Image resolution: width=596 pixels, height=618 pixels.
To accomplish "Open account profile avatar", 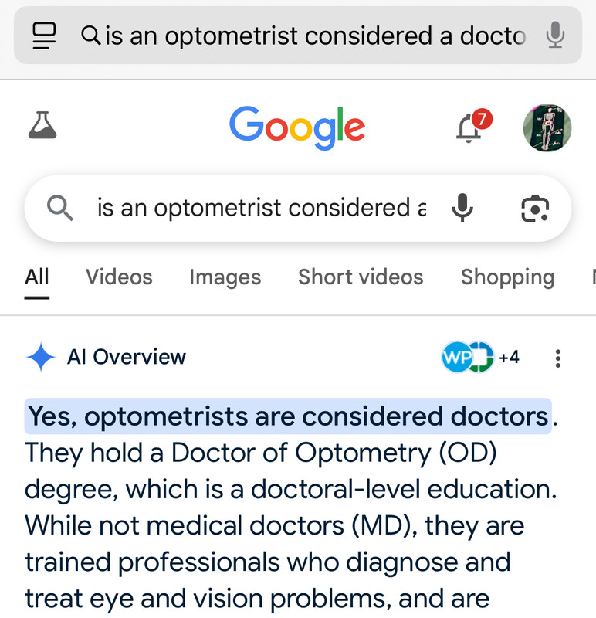I will click(547, 127).
